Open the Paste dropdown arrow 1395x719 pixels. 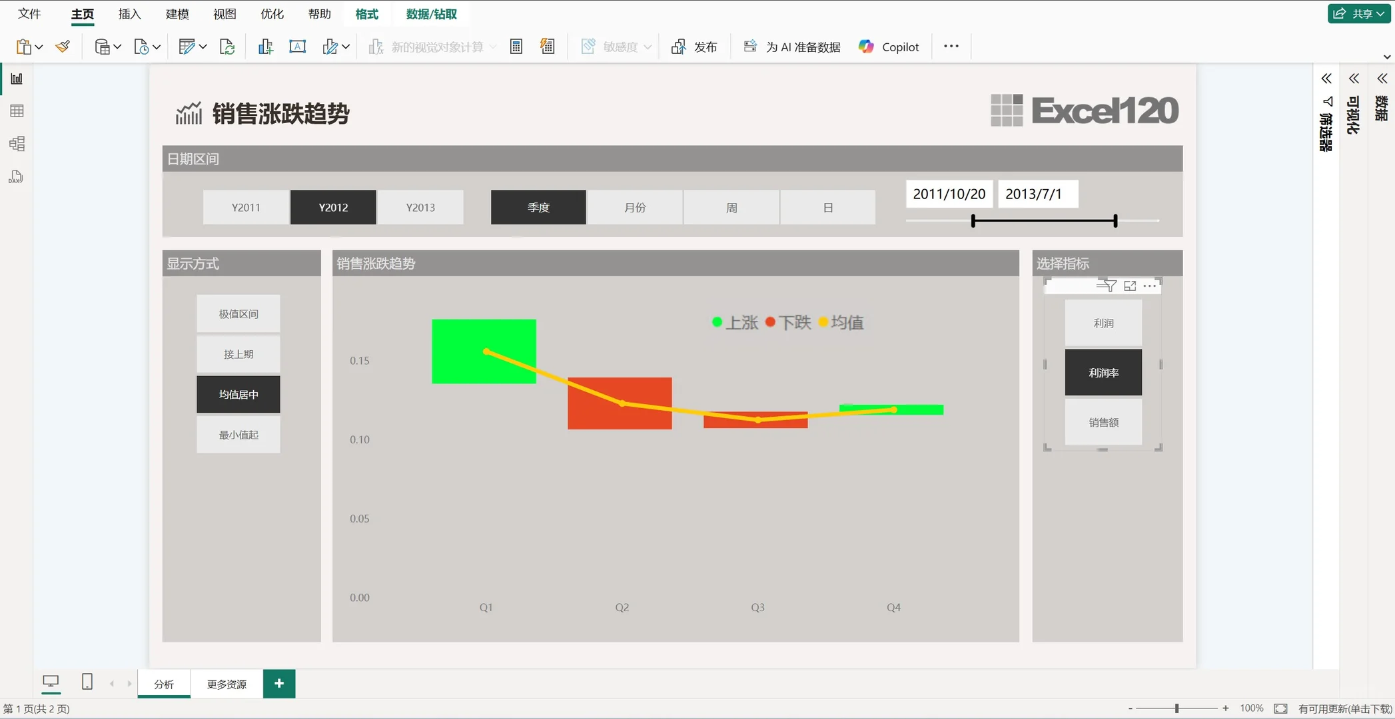click(39, 47)
